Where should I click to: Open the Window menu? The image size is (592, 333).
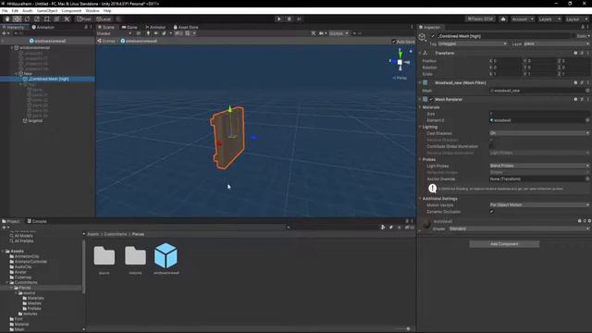[92, 10]
